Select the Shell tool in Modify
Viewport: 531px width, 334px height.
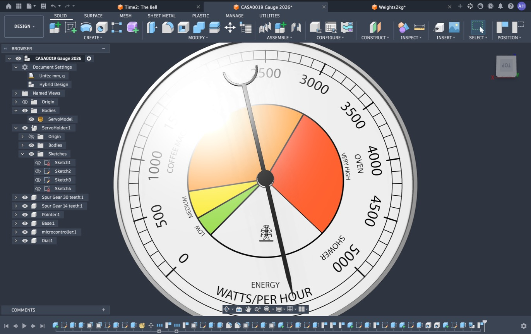(183, 28)
